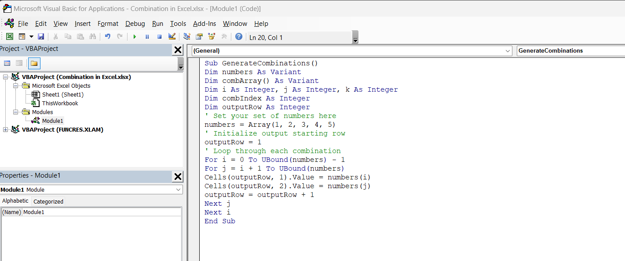Image resolution: width=625 pixels, height=261 pixels.
Task: Undo the last edit
Action: pyautogui.click(x=107, y=37)
